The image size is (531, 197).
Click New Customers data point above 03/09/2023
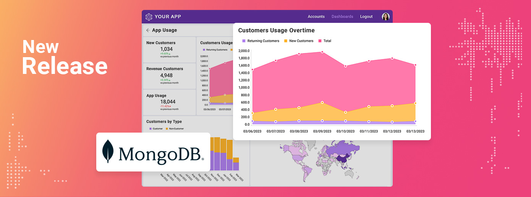coord(322,103)
